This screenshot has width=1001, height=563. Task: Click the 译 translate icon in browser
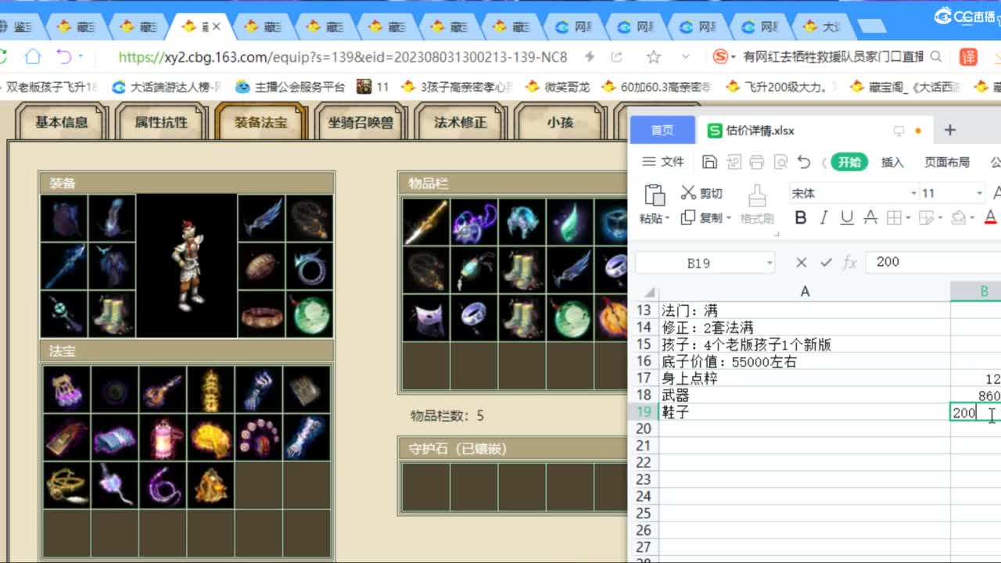pyautogui.click(x=968, y=56)
